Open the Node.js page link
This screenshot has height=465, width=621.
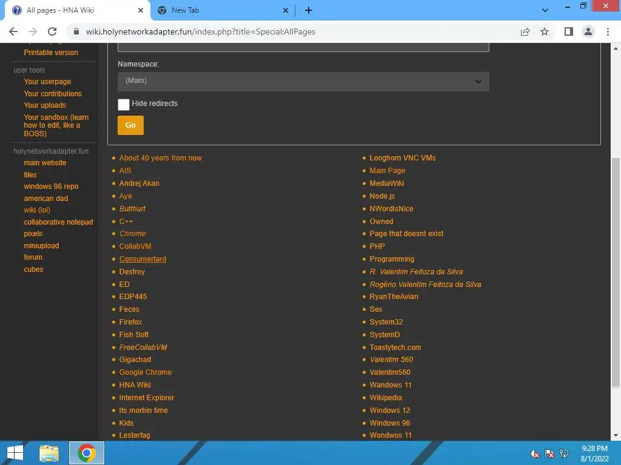pyautogui.click(x=382, y=196)
